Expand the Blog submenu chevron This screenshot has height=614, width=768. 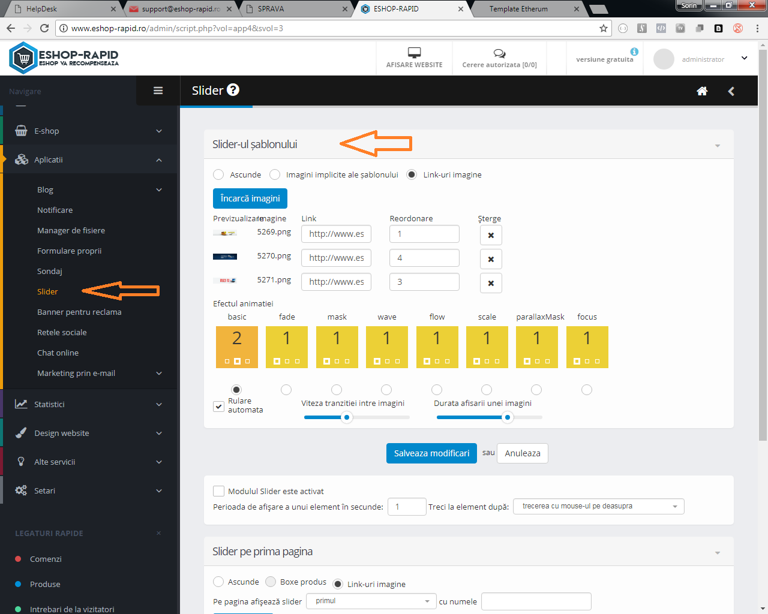[159, 190]
